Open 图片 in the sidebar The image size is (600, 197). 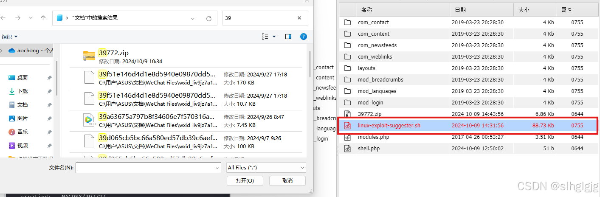point(22,118)
